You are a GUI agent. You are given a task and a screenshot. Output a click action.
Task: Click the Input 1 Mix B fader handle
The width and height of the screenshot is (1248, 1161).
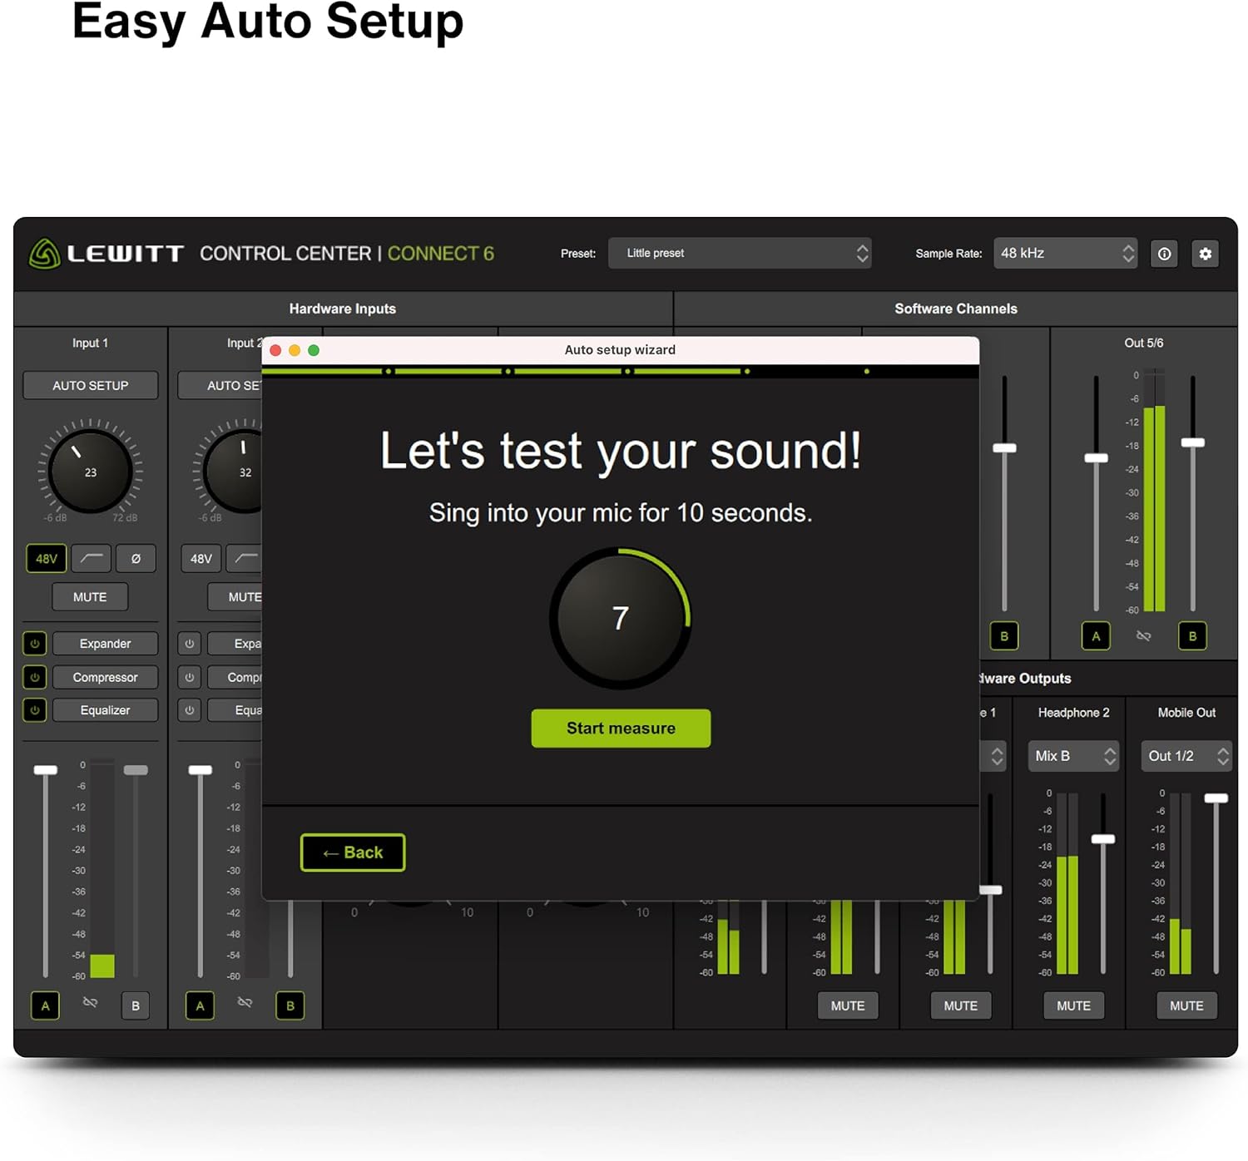(x=136, y=770)
